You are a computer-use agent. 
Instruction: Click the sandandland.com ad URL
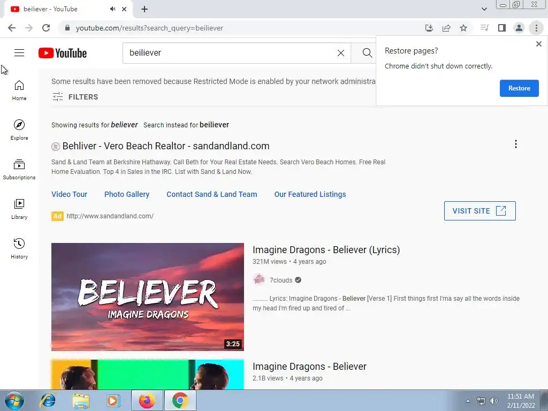[110, 216]
